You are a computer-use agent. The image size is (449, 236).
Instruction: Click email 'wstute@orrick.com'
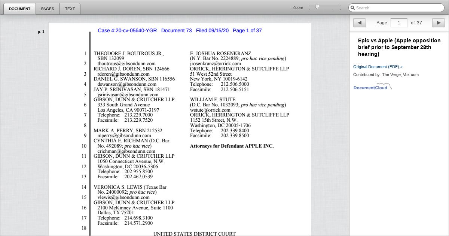click(210, 110)
